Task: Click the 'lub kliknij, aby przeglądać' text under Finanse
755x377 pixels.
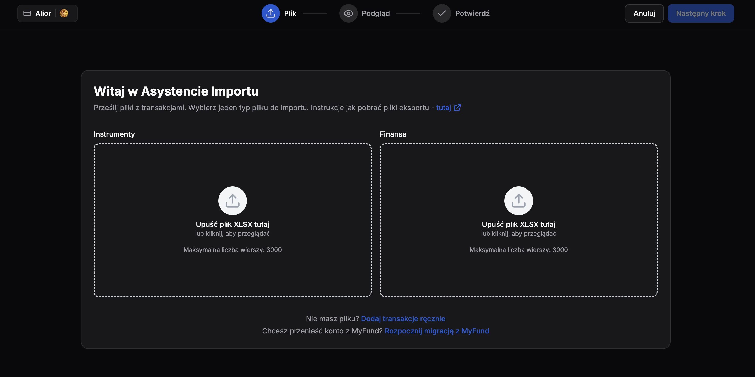Action: point(519,234)
